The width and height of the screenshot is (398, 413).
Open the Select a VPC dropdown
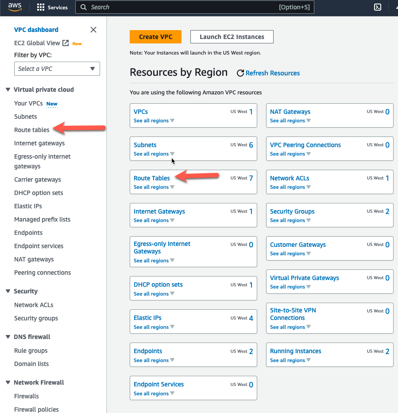[x=57, y=69]
